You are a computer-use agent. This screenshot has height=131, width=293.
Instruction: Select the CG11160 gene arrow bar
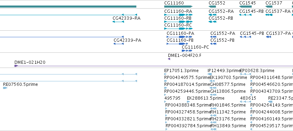tap(178, 7)
